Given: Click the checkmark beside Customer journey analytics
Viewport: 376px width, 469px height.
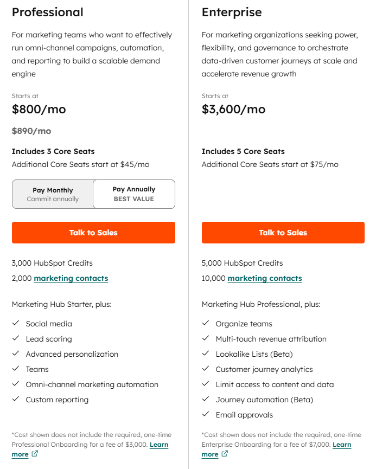Looking at the screenshot, I should (x=205, y=369).
